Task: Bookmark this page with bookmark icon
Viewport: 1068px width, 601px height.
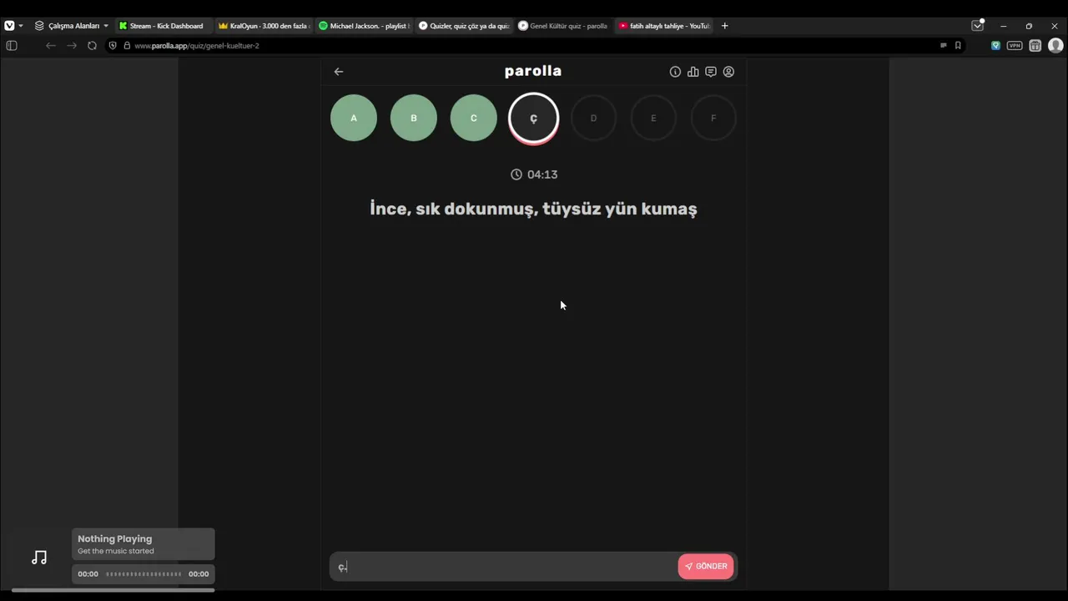Action: pos(958,46)
